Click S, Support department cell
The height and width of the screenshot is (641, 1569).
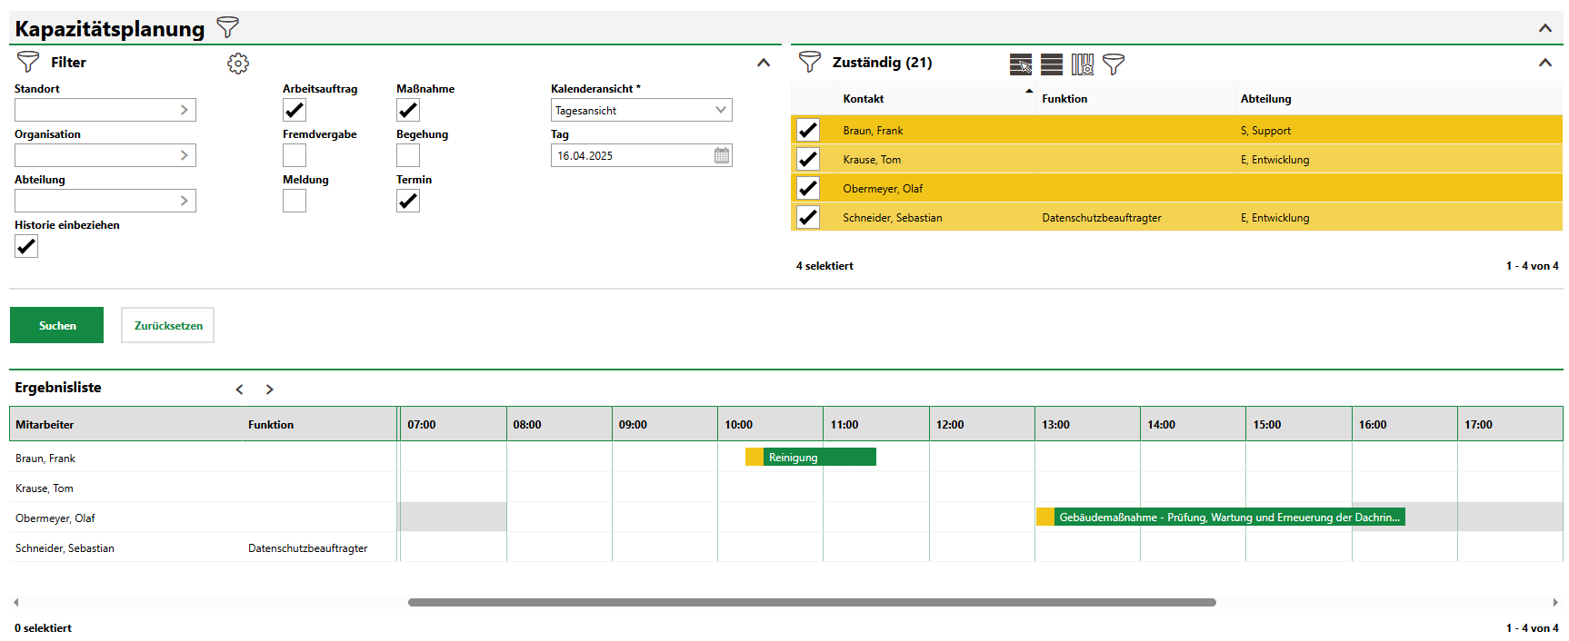pos(1265,131)
